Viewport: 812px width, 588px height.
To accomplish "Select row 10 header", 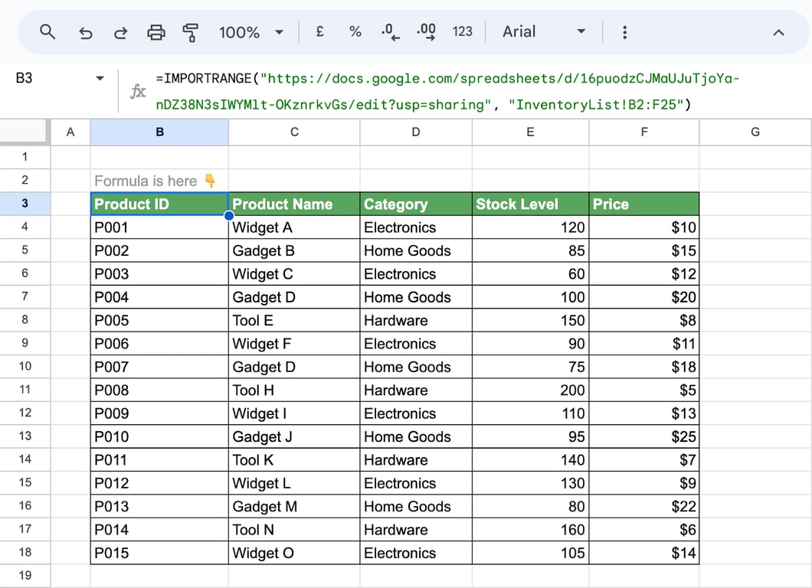I will coord(25,367).
